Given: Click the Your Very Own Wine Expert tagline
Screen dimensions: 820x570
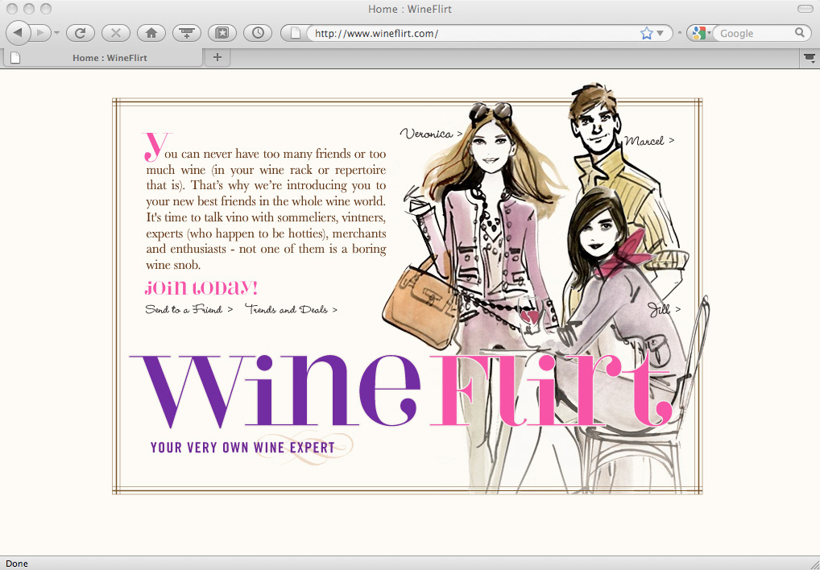Looking at the screenshot, I should (x=242, y=448).
